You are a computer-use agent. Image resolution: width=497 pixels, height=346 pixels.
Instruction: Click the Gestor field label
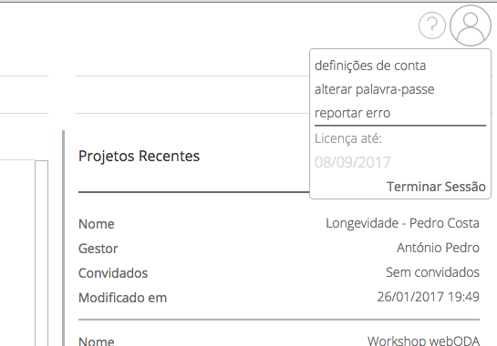[98, 249]
